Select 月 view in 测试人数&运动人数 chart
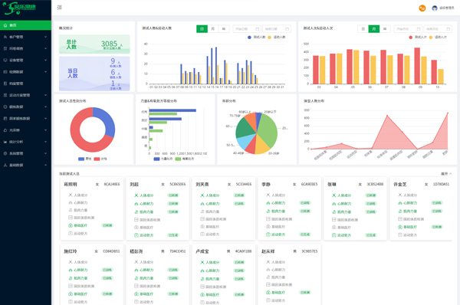 (x=212, y=29)
